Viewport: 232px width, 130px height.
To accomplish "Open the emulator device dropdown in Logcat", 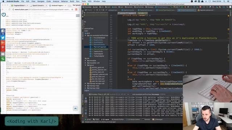I will [x=109, y=94].
